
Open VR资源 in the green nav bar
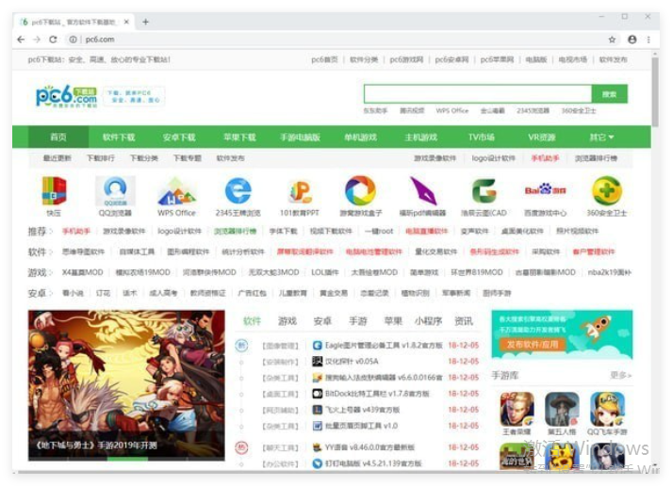[x=542, y=137]
